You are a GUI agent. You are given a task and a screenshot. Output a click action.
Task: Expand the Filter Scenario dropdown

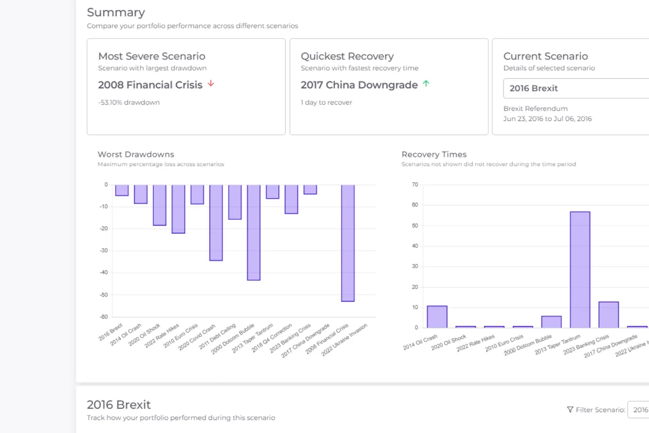[x=638, y=410]
